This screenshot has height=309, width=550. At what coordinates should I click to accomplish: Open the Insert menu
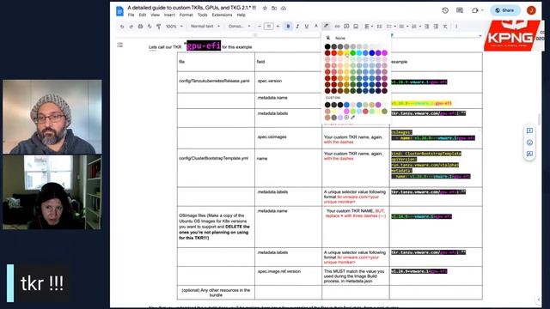169,15
